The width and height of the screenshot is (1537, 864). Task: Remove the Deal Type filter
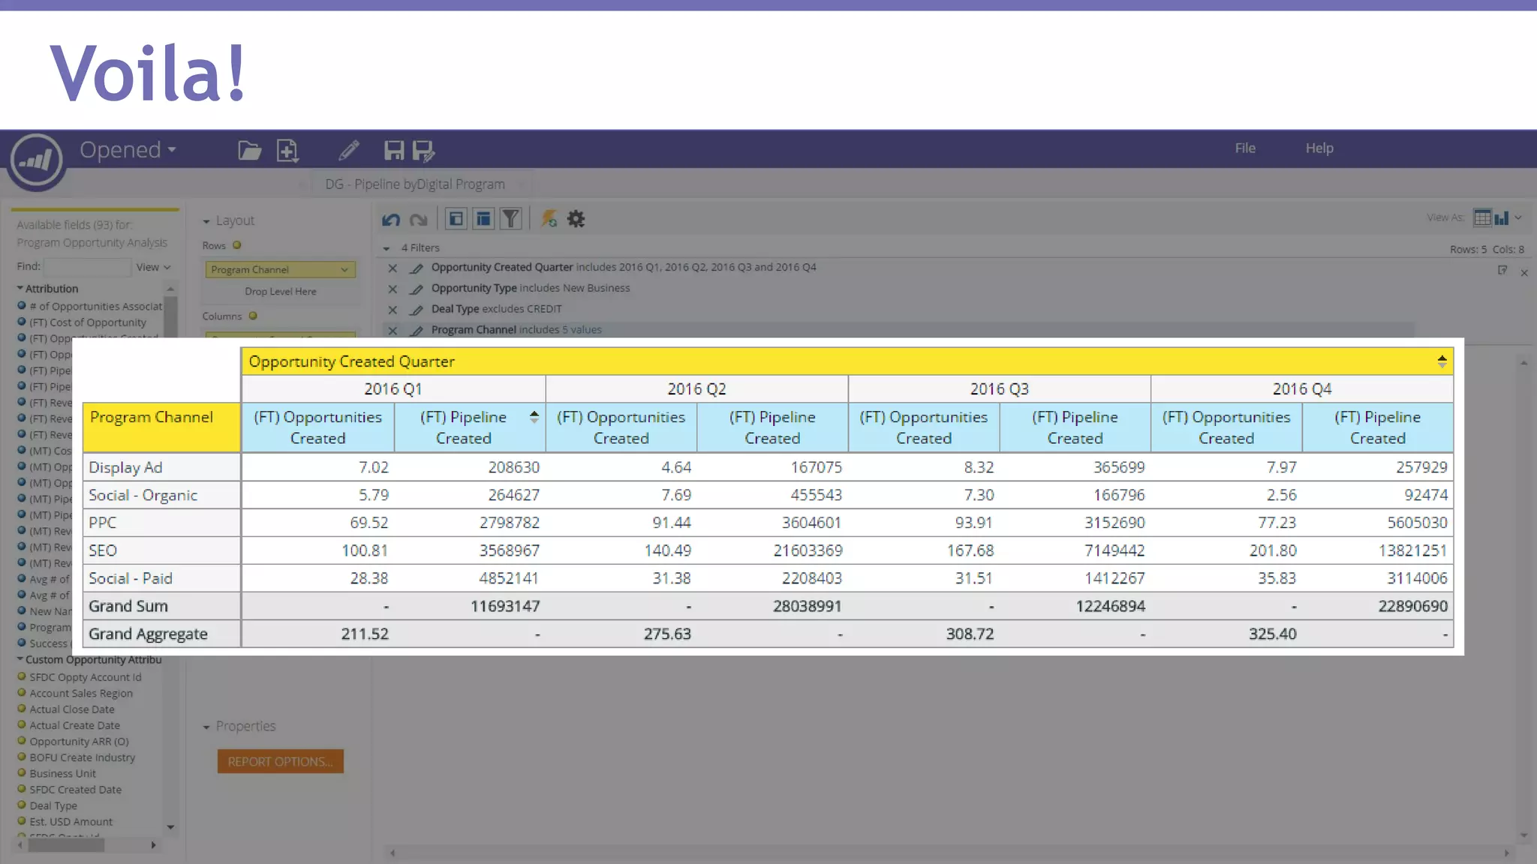tap(393, 310)
